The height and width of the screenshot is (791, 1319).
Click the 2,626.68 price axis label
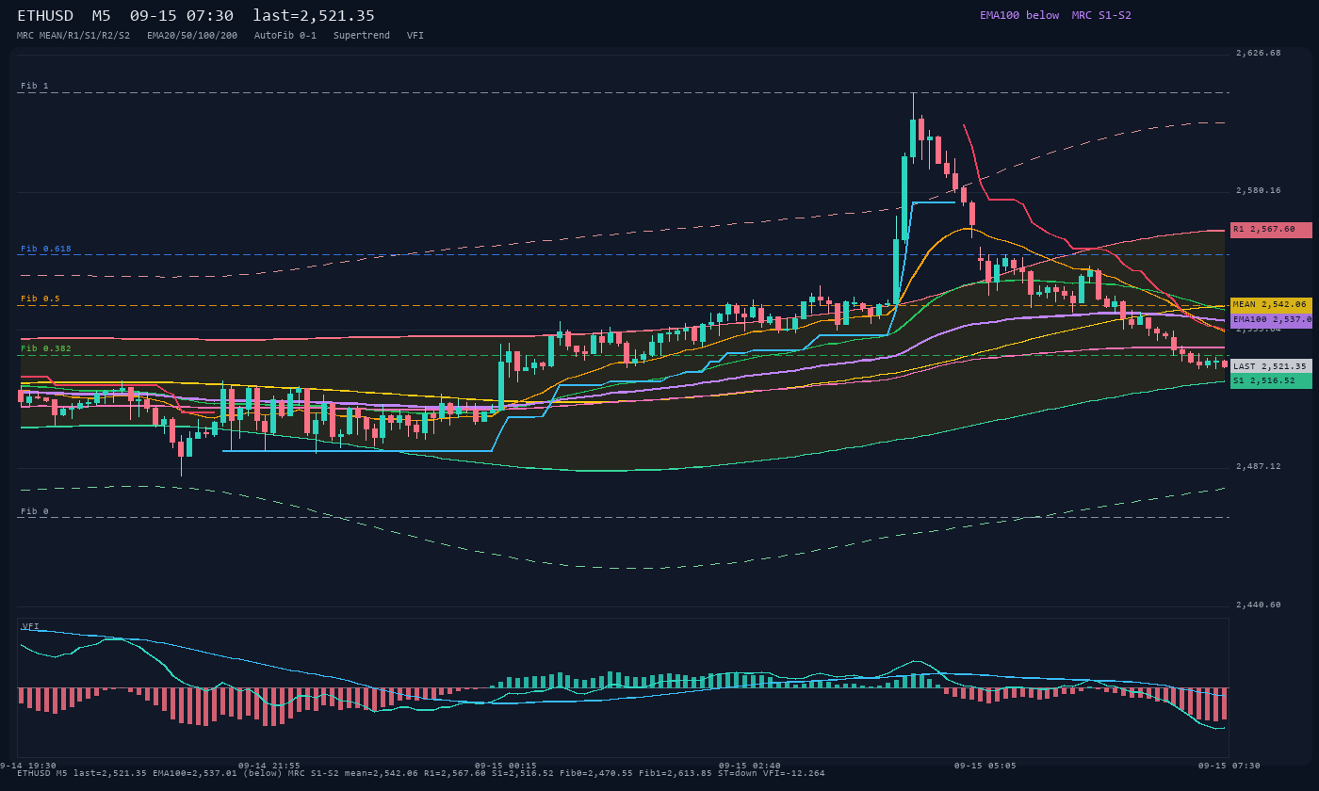[x=1259, y=54]
